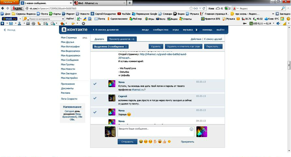Open люди in the VK header menu

145,30
